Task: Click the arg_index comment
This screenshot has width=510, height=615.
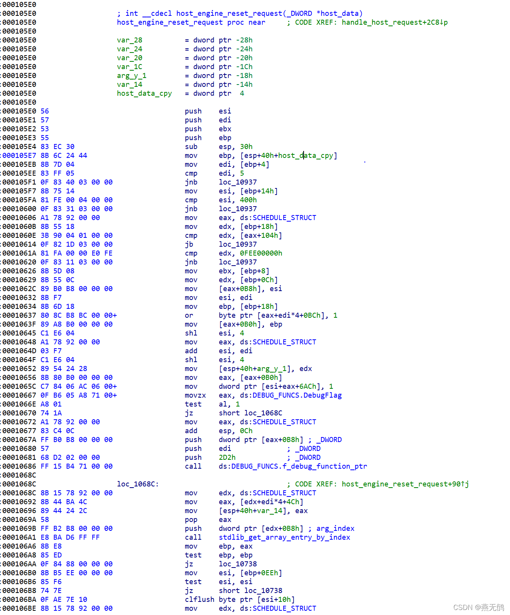Action: 335,529
